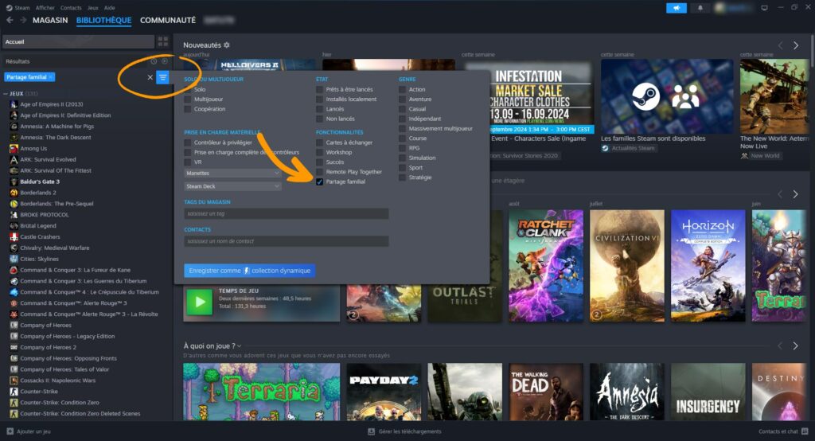Viewport: 815px width, 441px height.
Task: Select Cities: Skylines in the game list
Action: (x=40, y=259)
